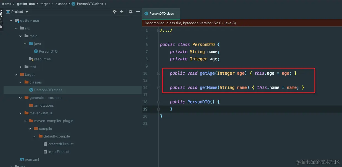The image size is (342, 167).
Task: Expand folded comment on line 1
Action: 158,30
